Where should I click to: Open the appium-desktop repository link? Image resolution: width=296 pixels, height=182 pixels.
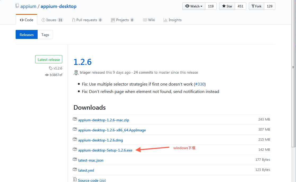(x=59, y=6)
